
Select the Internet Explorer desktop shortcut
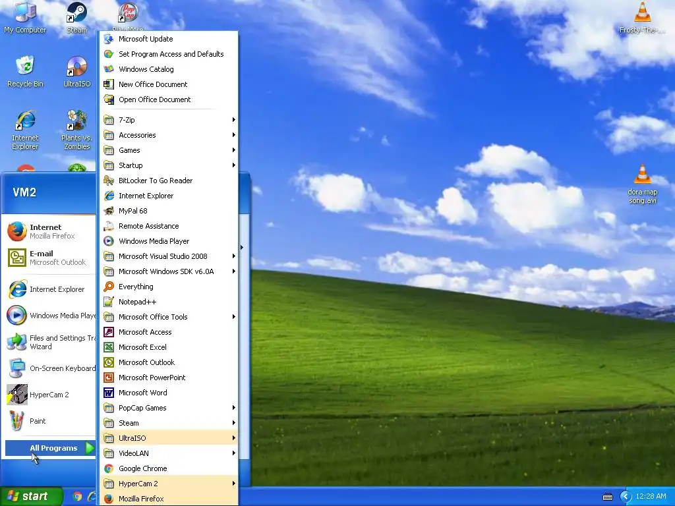(x=25, y=130)
